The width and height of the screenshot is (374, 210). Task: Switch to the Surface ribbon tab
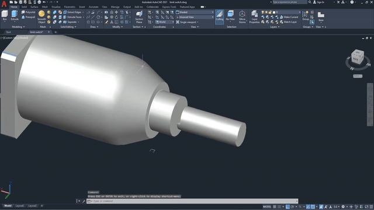34,7
